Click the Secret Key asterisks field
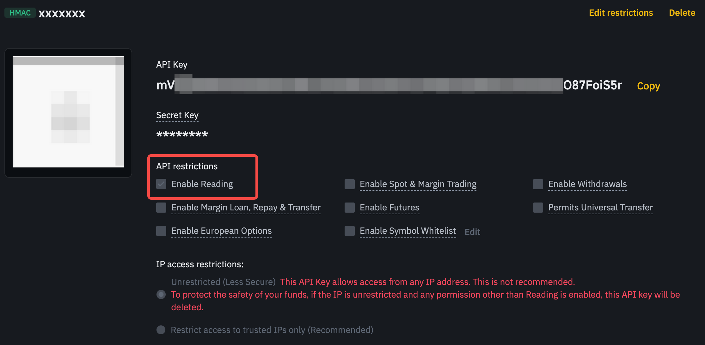705x345 pixels. pos(182,134)
